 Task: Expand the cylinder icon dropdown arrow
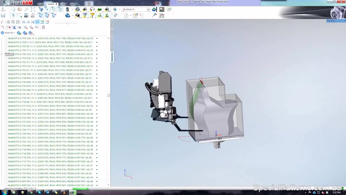pyautogui.click(x=72, y=9)
